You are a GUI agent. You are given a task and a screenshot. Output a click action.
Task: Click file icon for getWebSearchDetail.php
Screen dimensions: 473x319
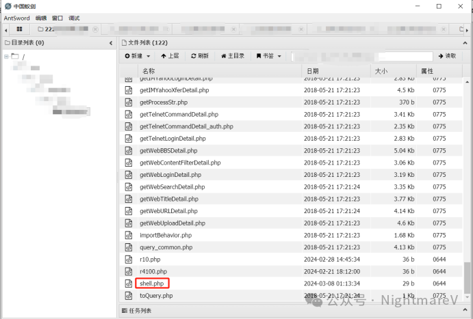129,187
